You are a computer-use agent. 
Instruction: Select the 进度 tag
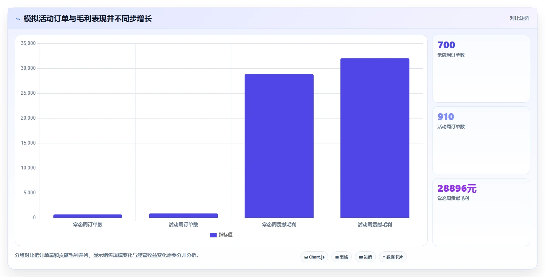point(365,257)
